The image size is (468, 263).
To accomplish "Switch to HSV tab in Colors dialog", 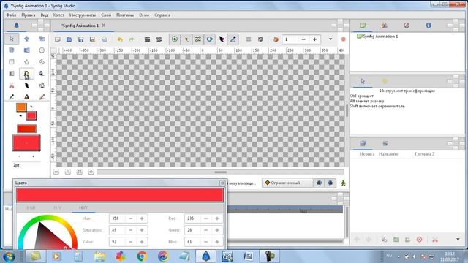I will pos(83,207).
